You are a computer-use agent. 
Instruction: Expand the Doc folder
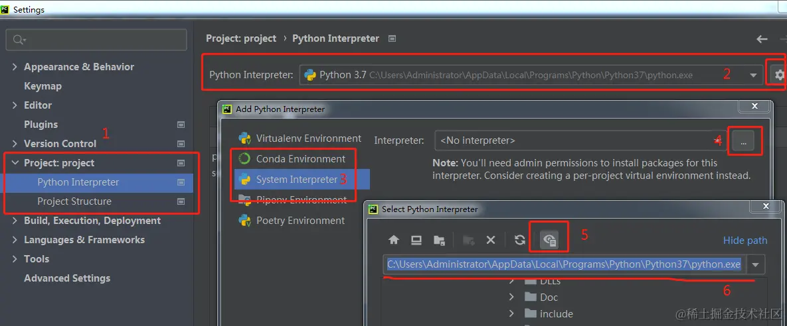pos(511,297)
